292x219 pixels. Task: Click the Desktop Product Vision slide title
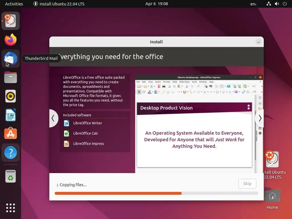click(167, 108)
